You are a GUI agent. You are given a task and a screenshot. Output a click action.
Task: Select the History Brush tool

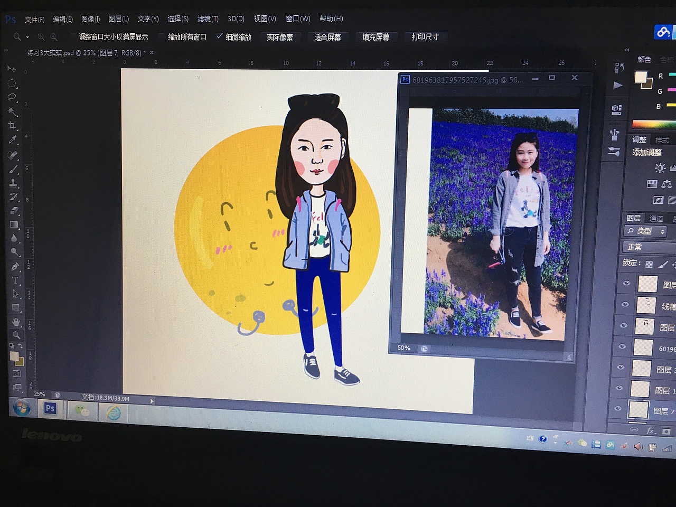(x=14, y=196)
